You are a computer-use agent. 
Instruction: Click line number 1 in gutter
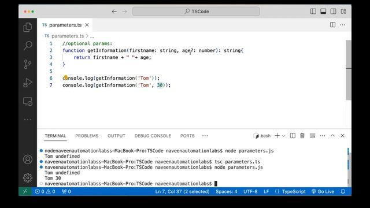click(x=51, y=44)
